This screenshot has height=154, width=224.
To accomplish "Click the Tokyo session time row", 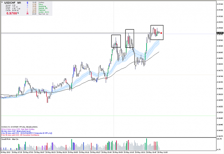I will tap(38, 4).
